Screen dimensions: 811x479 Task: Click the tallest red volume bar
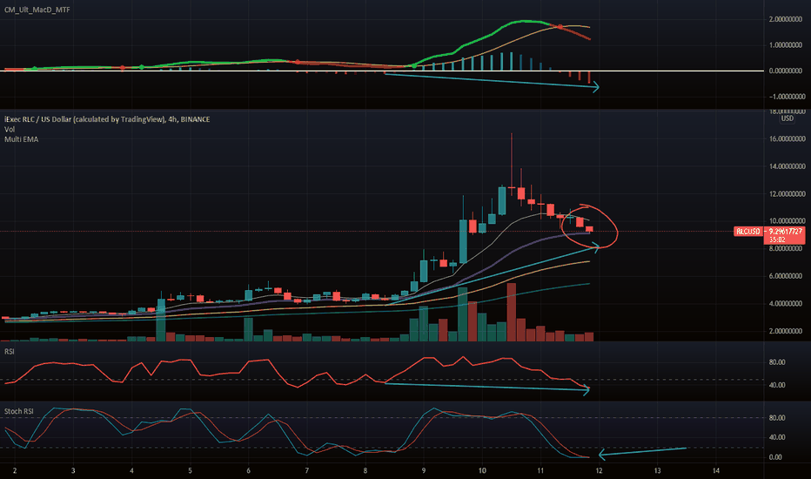pos(511,312)
